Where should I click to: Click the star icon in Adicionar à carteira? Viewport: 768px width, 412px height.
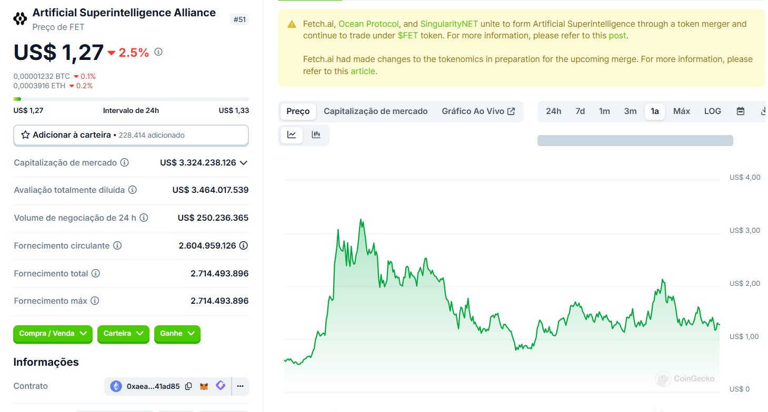(25, 135)
